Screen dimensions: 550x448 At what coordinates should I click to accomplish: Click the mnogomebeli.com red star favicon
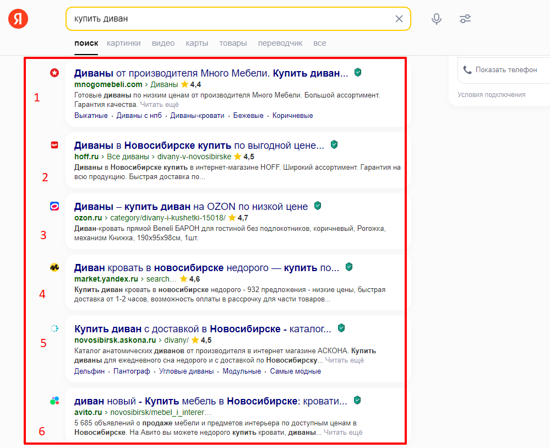click(55, 72)
